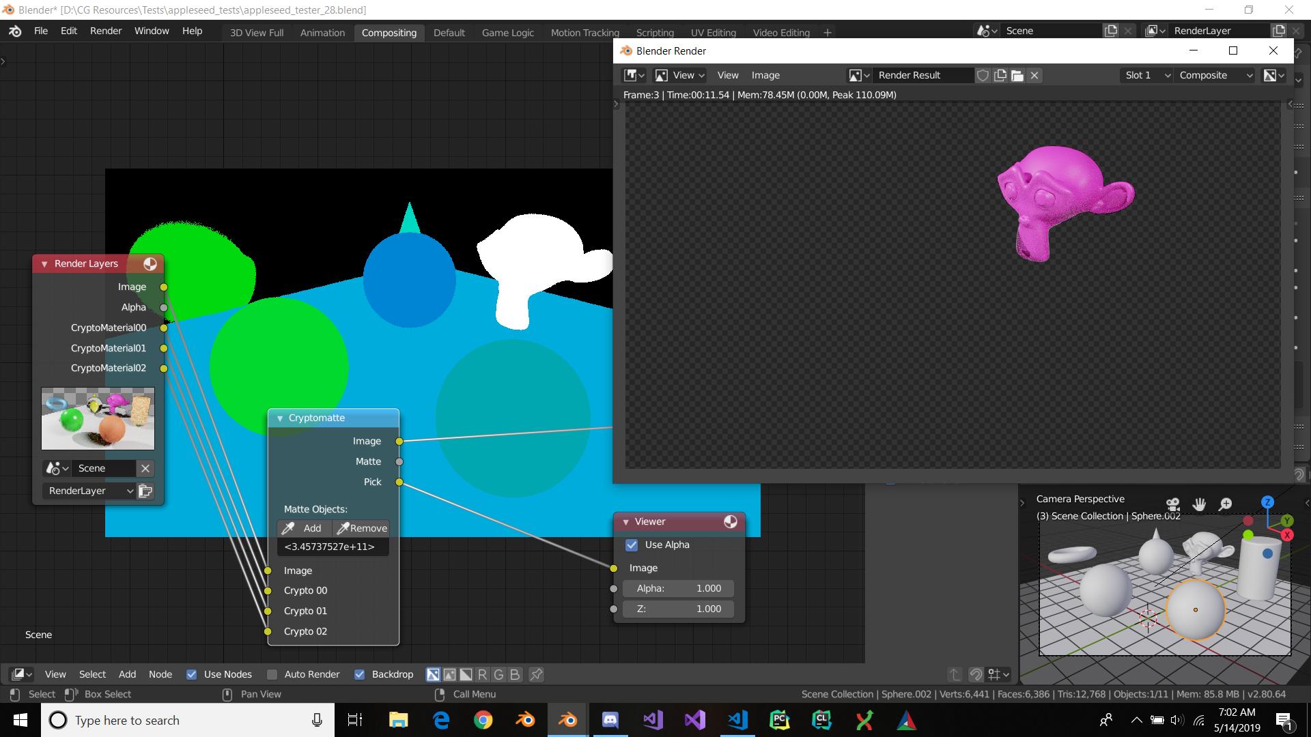Image resolution: width=1311 pixels, height=737 pixels.
Task: Click the hand pan view icon
Action: coord(1199,504)
